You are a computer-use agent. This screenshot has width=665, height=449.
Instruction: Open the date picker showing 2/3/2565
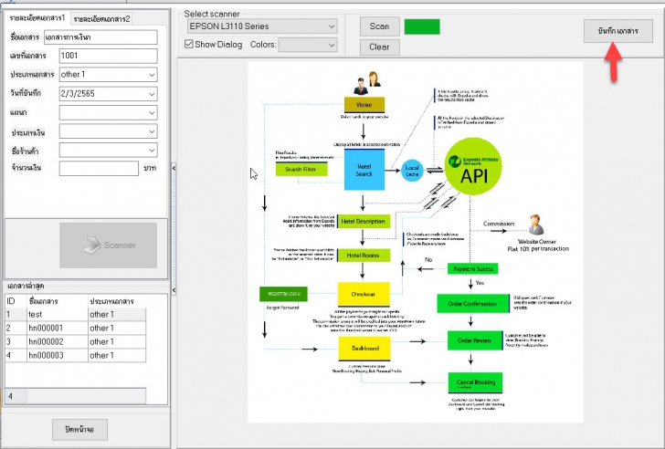(108, 94)
